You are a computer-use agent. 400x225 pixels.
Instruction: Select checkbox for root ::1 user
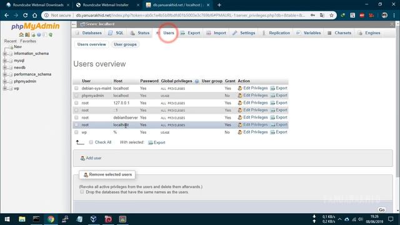[x=76, y=110]
